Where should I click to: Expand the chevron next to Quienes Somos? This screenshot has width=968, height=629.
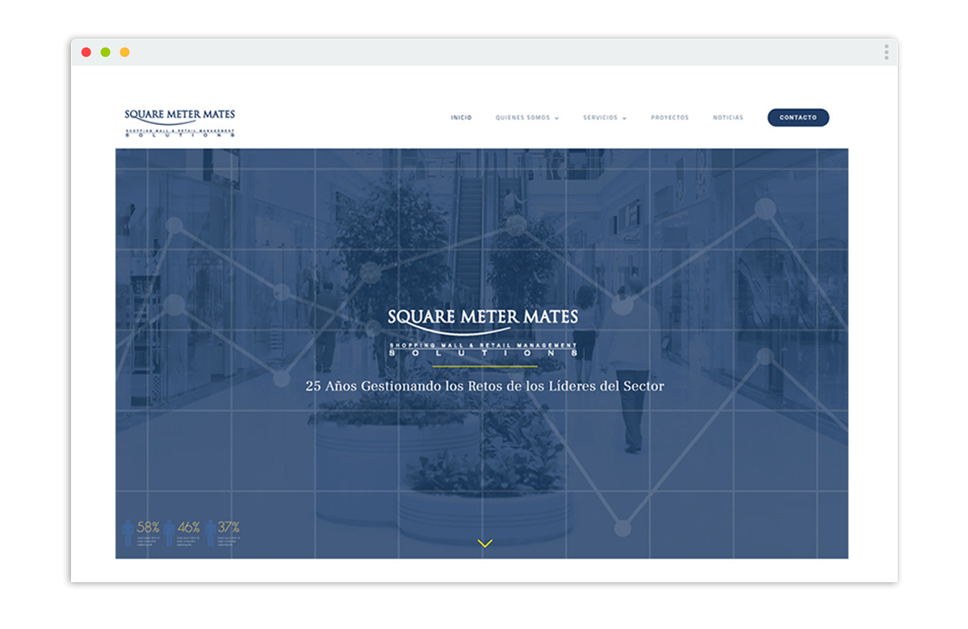[x=557, y=119]
